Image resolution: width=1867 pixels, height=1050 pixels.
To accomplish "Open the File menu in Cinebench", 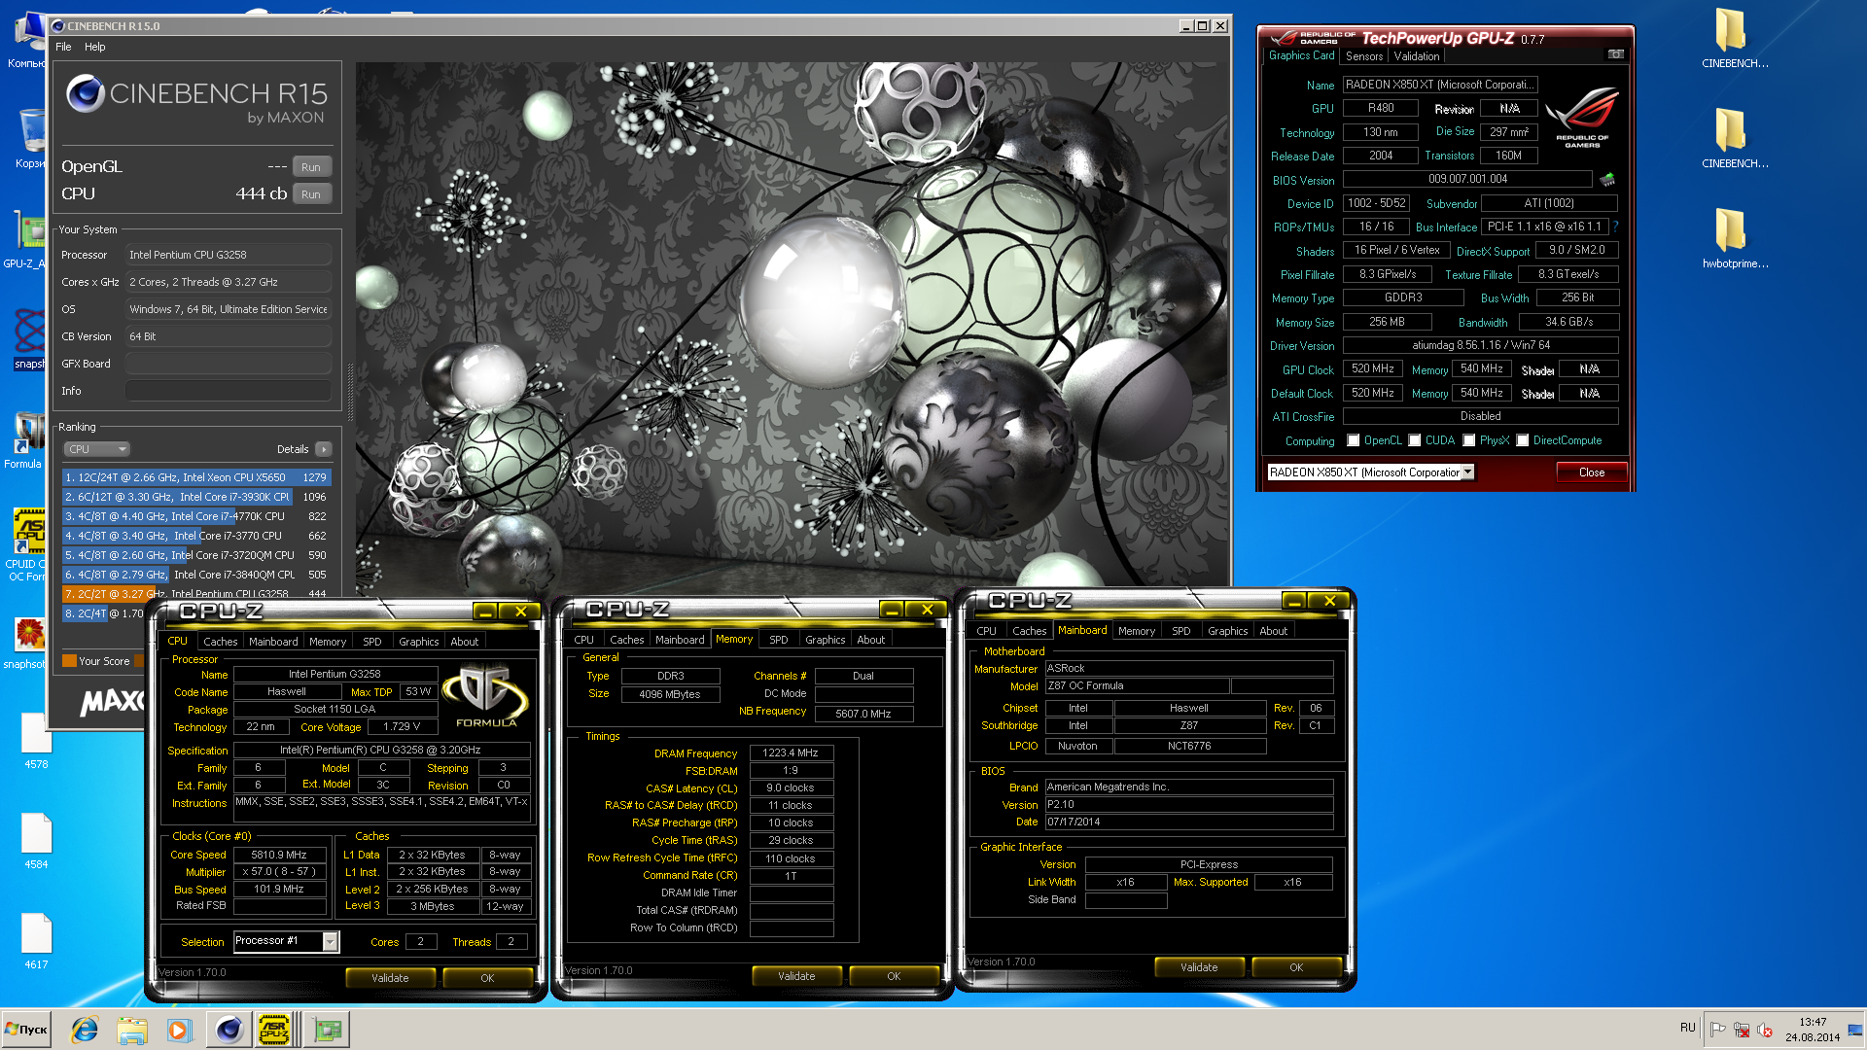I will coord(63,47).
